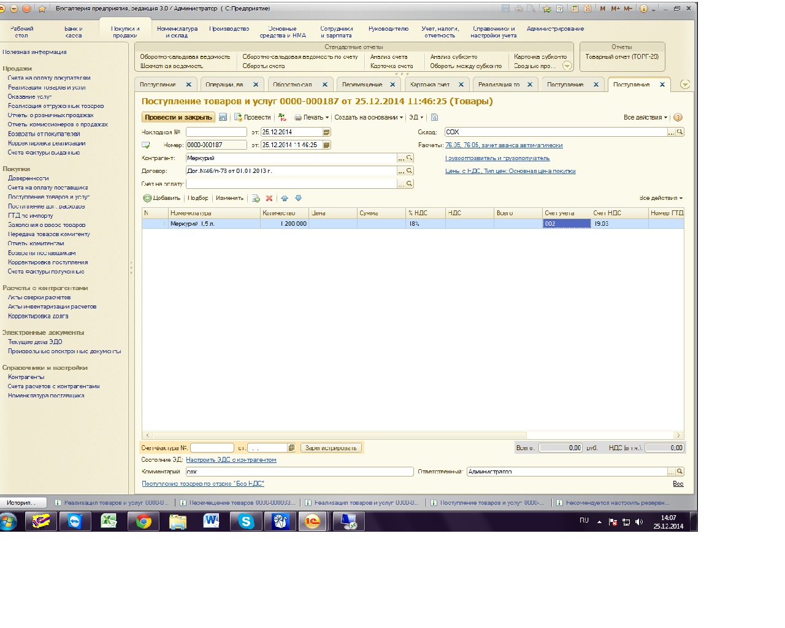Screen dimensions: 785x628
Task: Click the История button in the bottom panel
Action: coord(22,503)
